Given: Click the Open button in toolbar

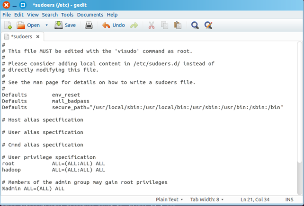Looking at the screenshot, I should (x=28, y=25).
